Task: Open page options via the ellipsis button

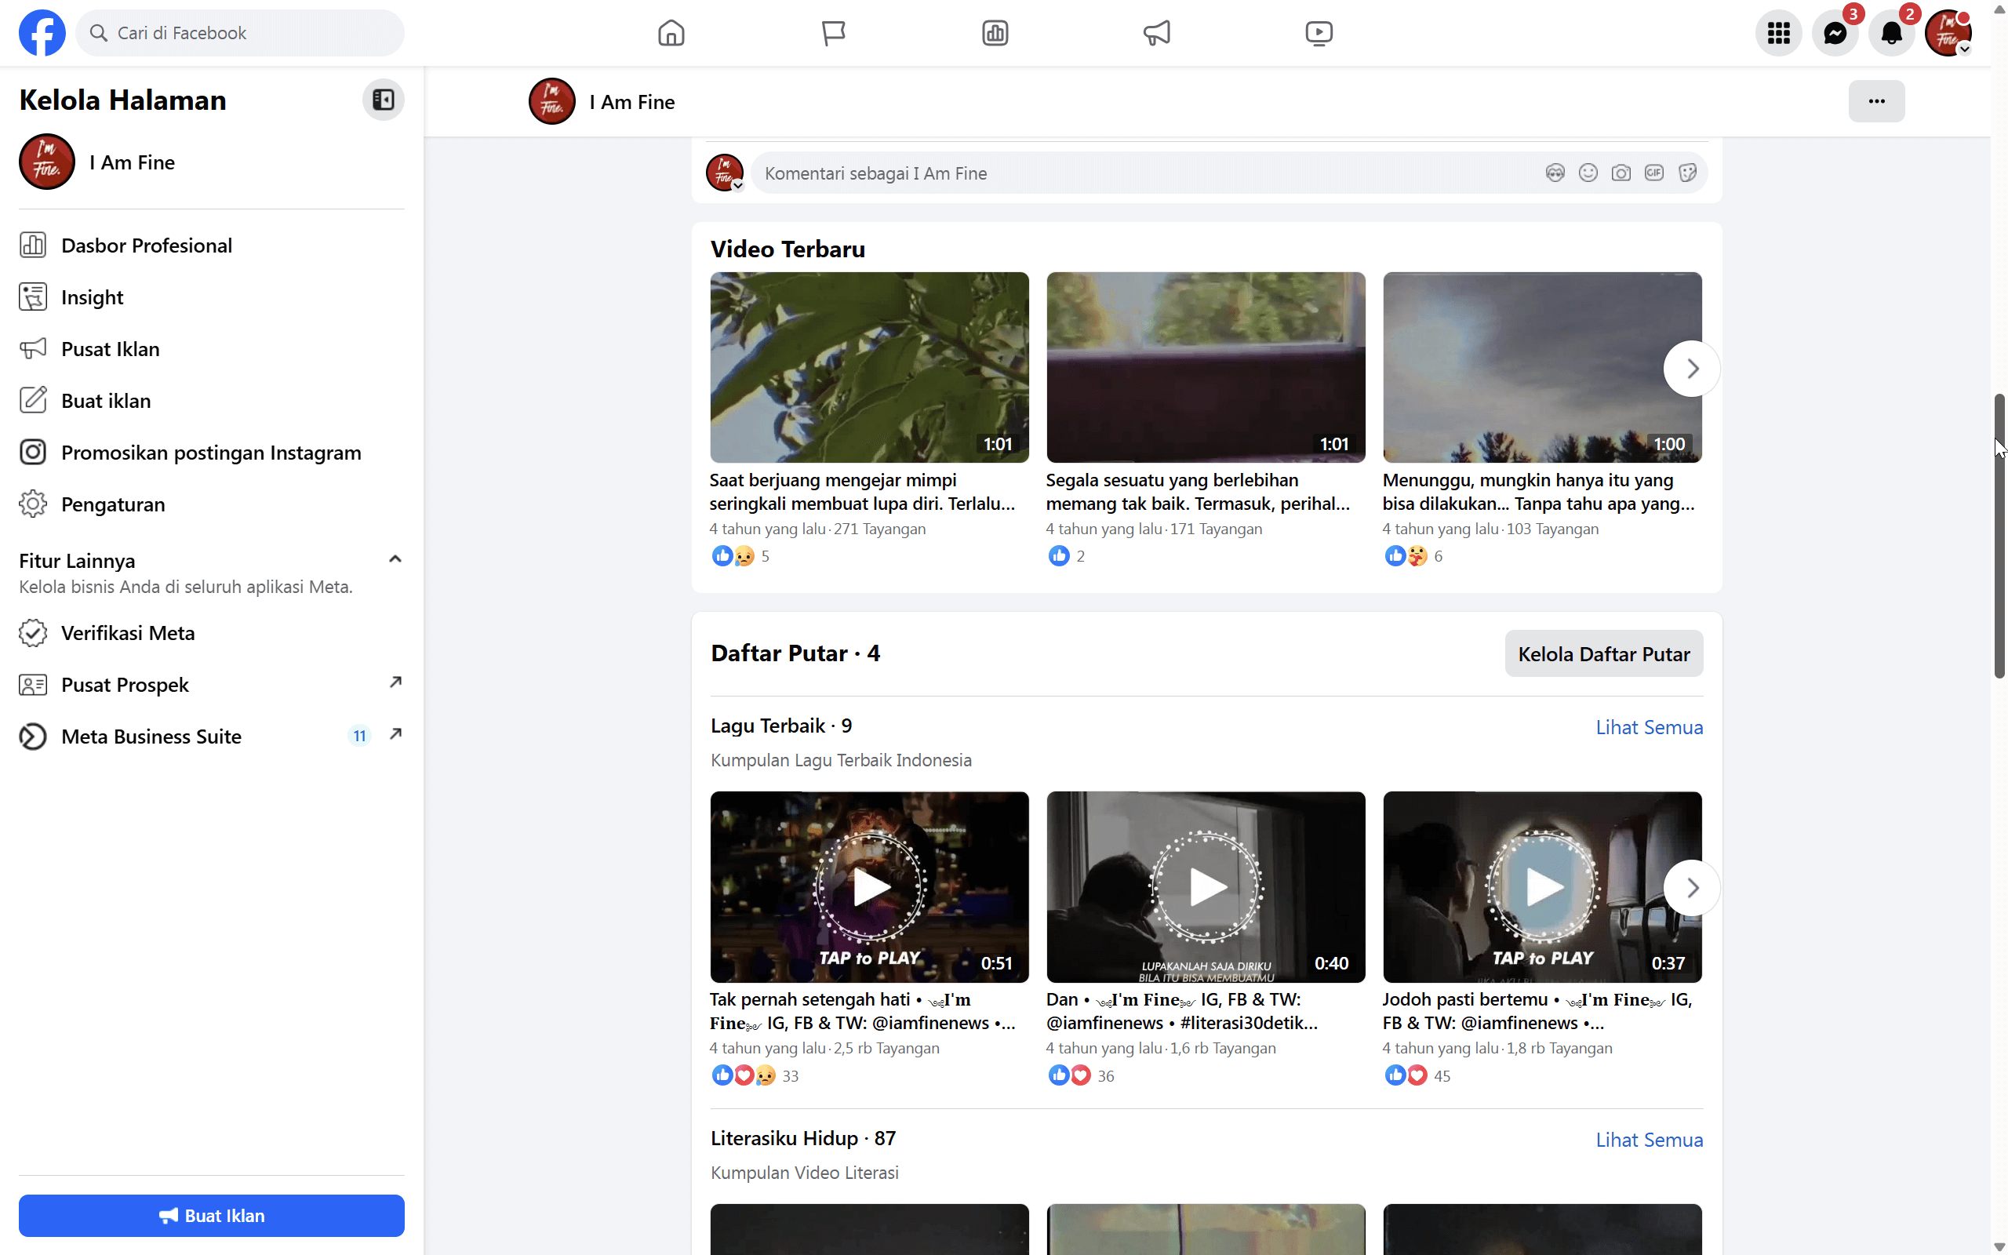Action: (1876, 100)
